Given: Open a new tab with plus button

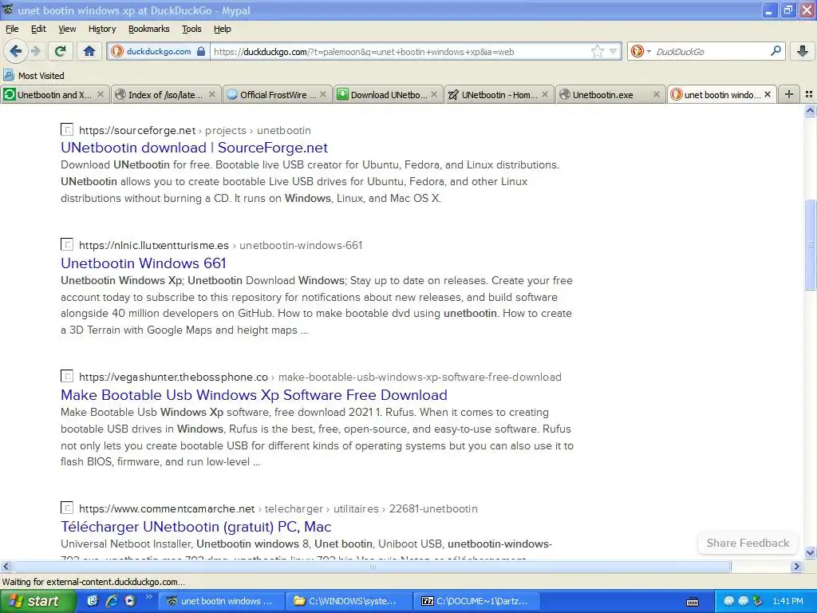Looking at the screenshot, I should pos(789,94).
